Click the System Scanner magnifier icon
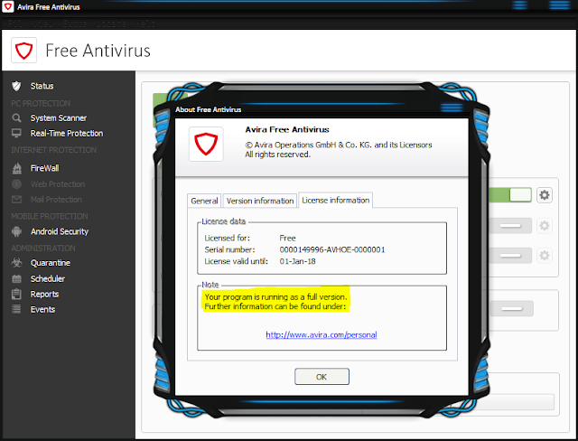578x441 pixels. 16,118
